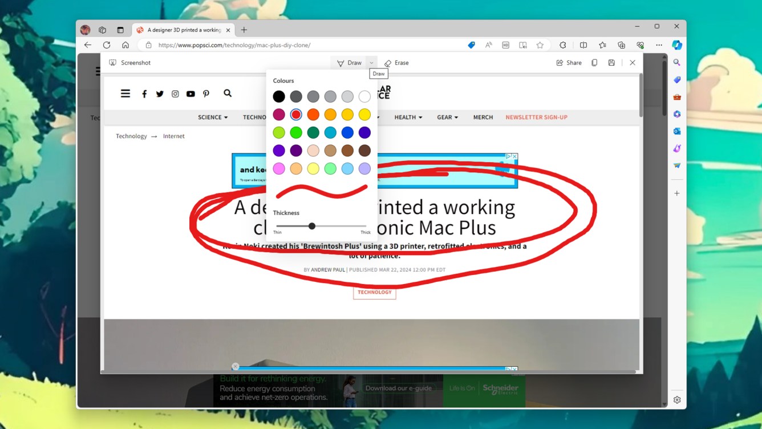The image size is (762, 429).
Task: Refresh the page in the browser
Action: pos(107,45)
